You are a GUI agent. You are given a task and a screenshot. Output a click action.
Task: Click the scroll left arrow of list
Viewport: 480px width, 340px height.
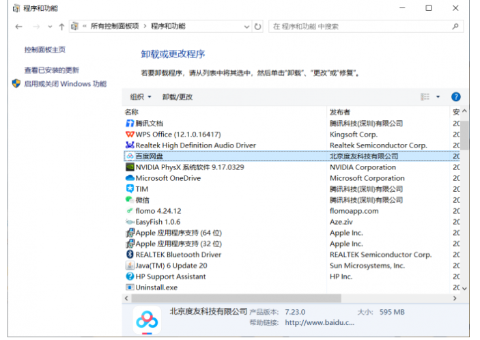pyautogui.click(x=126, y=298)
